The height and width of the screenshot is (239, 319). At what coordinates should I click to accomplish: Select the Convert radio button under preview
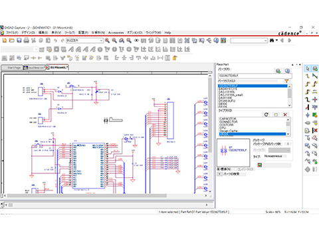[x=235, y=169]
